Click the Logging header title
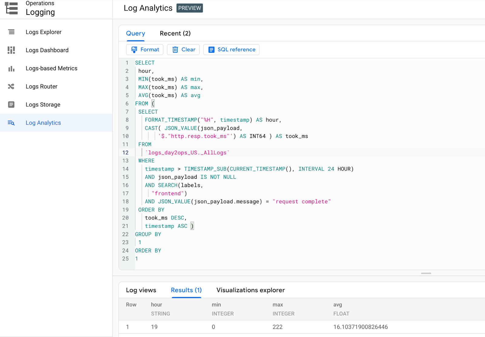Image resolution: width=485 pixels, height=337 pixels. [x=40, y=12]
